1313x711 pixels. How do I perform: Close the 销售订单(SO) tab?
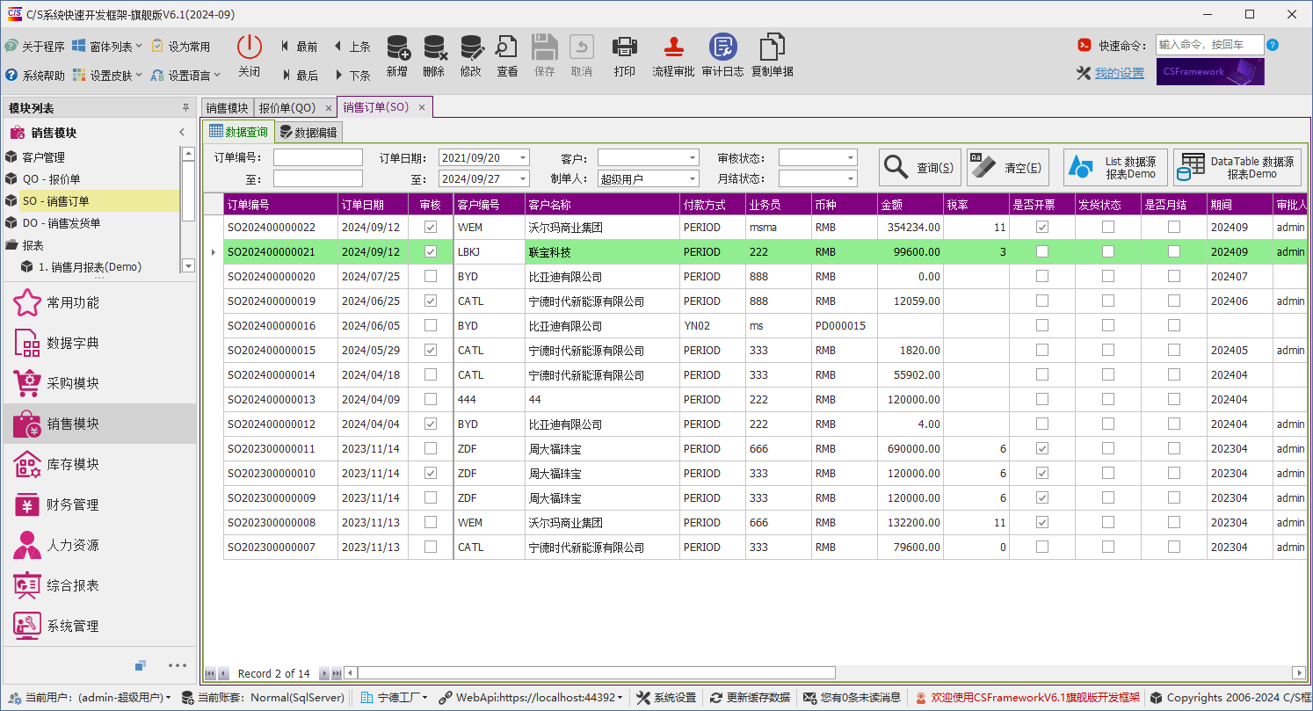[x=422, y=107]
